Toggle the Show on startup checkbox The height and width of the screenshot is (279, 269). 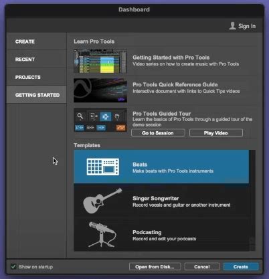click(13, 266)
